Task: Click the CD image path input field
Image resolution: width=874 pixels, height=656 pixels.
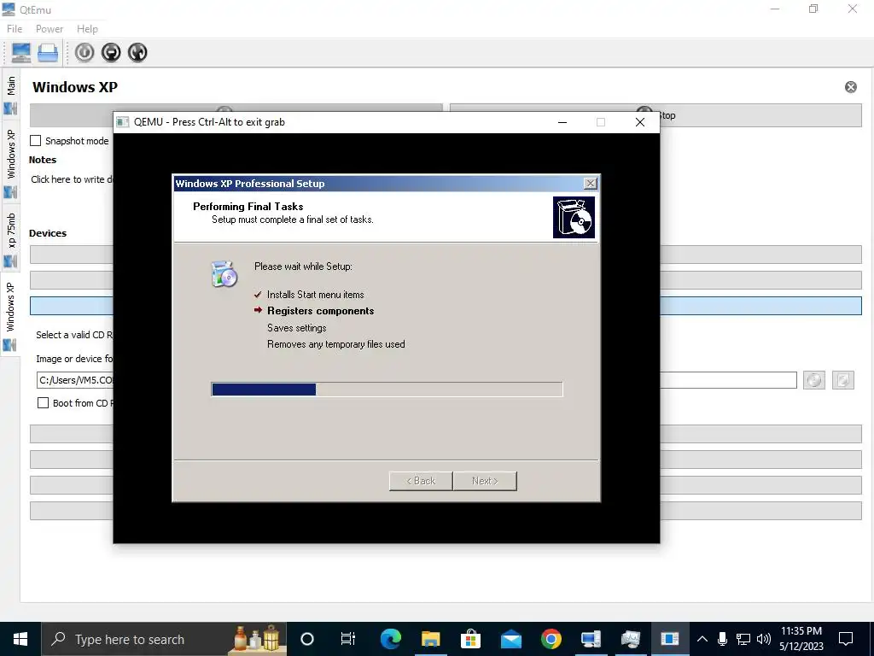Action: coord(417,380)
